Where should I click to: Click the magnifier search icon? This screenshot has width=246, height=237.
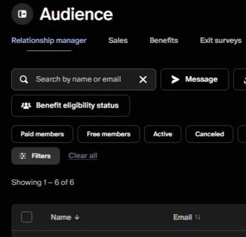tap(24, 79)
